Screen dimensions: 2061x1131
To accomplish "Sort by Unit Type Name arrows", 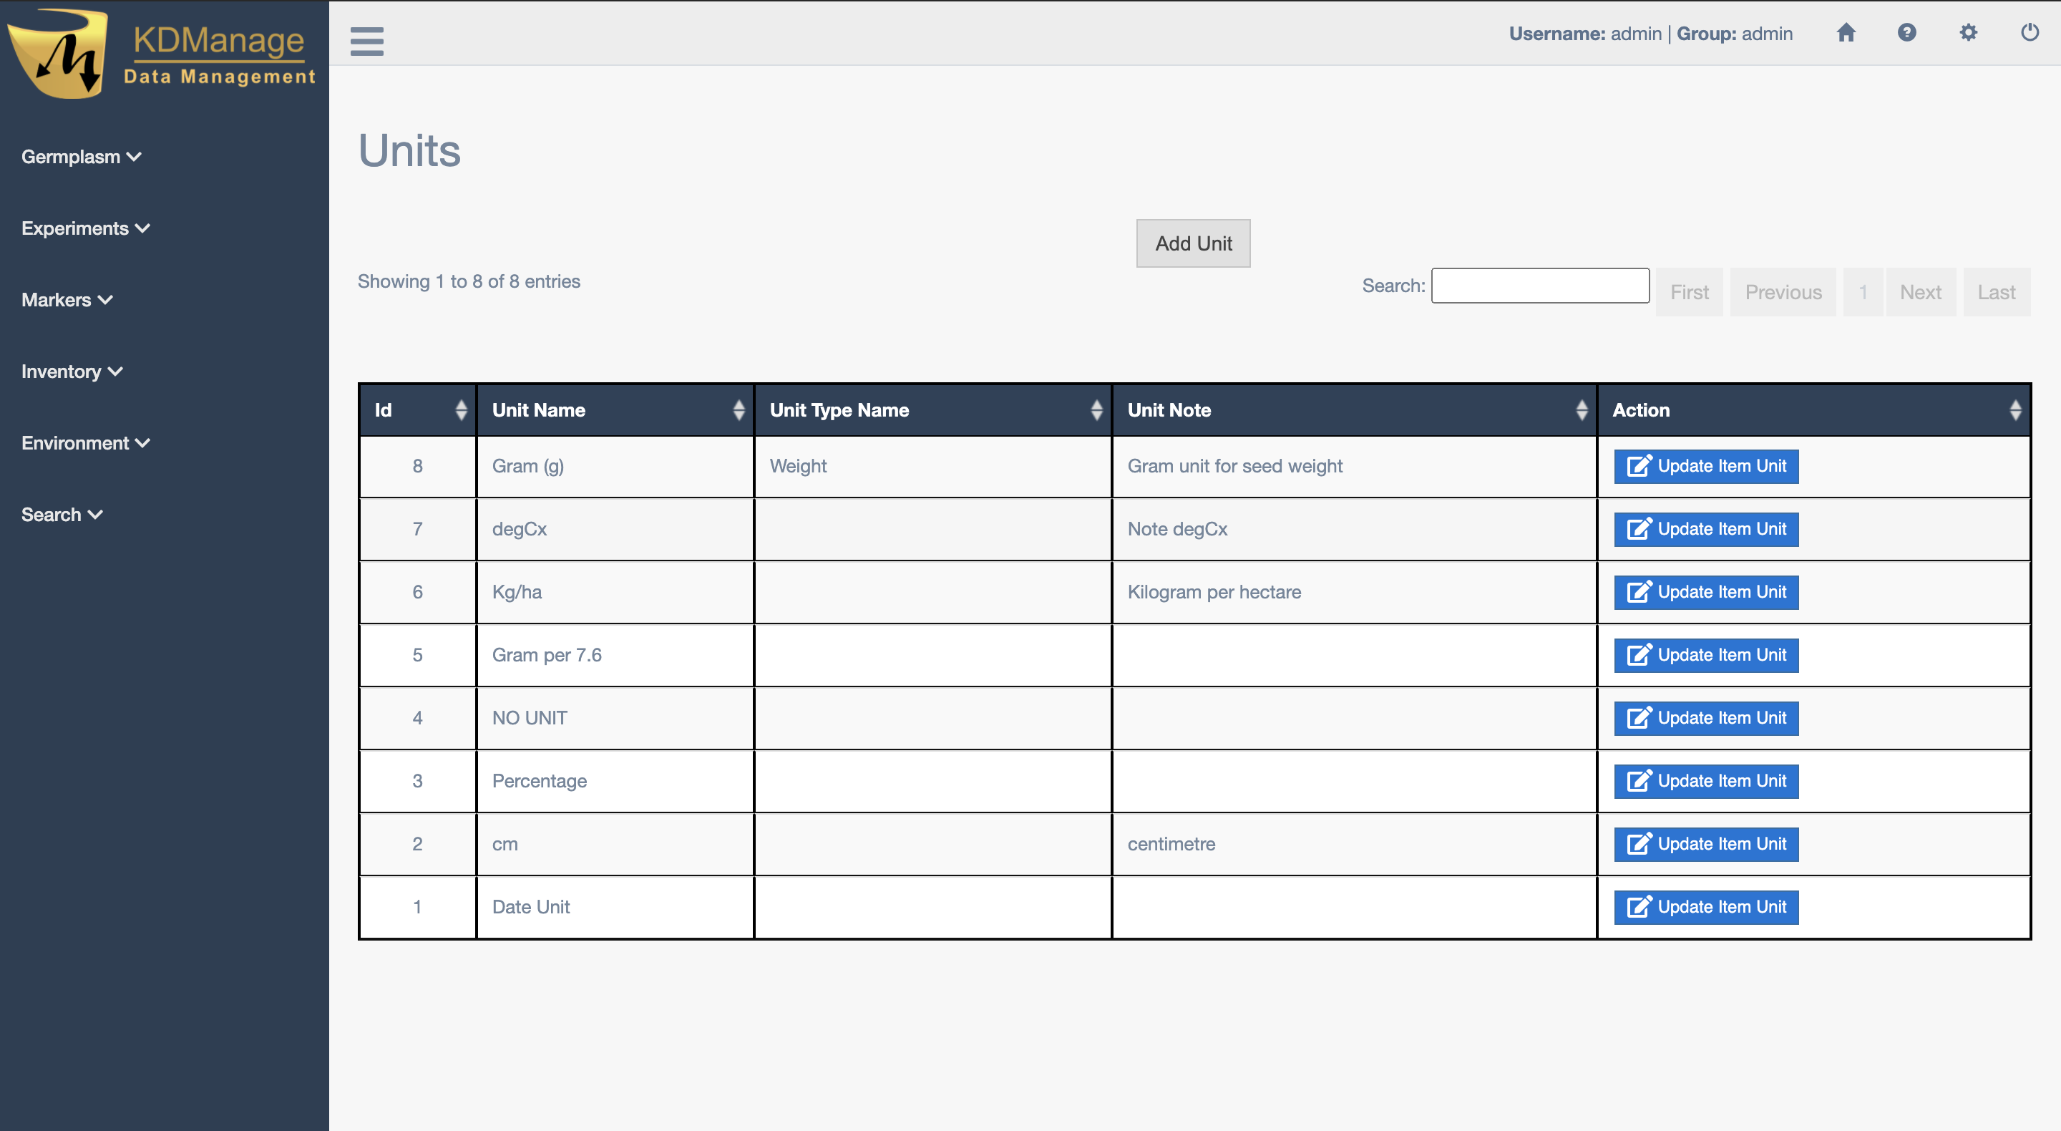I will 1096,410.
